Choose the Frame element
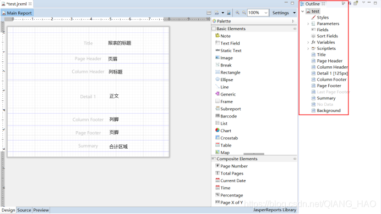This screenshot has width=381, height=214. [x=224, y=102]
